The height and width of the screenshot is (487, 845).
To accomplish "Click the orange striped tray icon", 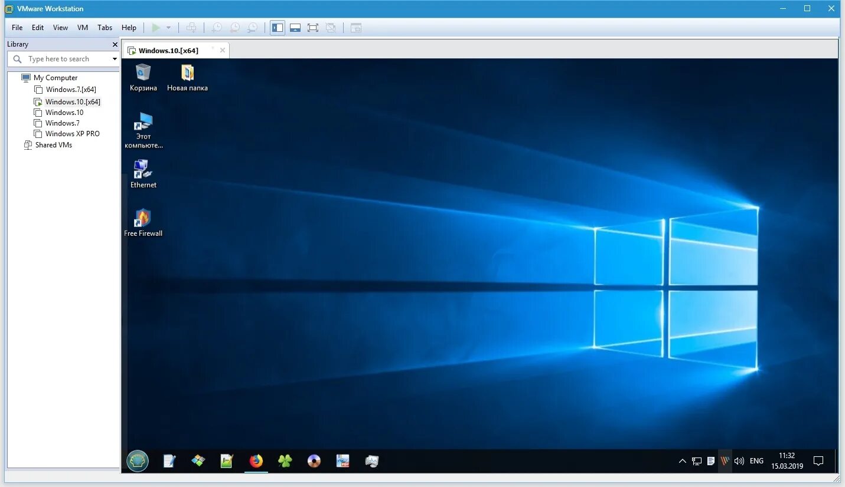I will pos(725,461).
